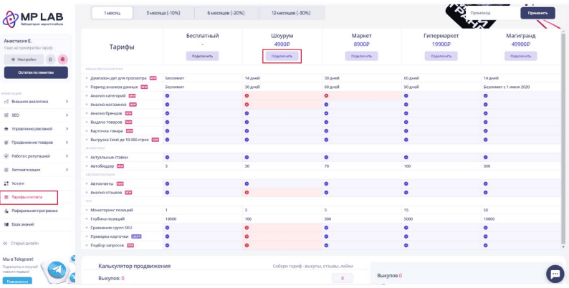
Task: Select the 3 месяца (-10%) period
Action: [x=161, y=13]
